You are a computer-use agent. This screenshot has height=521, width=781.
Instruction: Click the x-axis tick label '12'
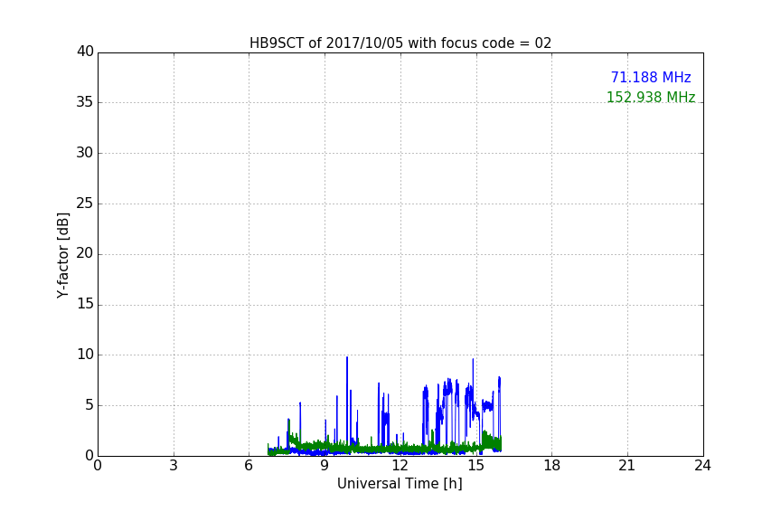tap(400, 466)
